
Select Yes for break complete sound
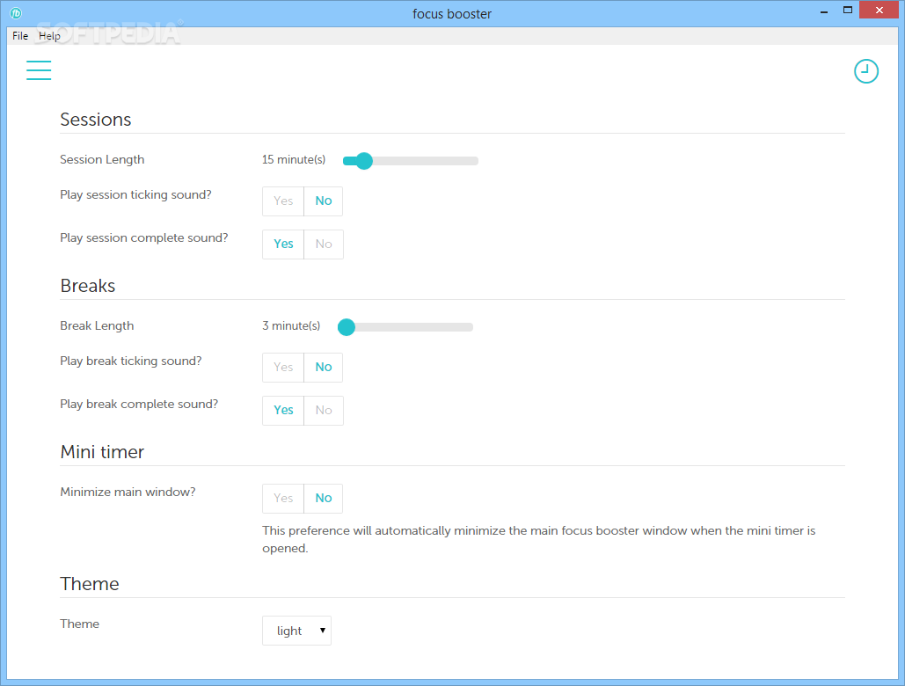point(283,410)
